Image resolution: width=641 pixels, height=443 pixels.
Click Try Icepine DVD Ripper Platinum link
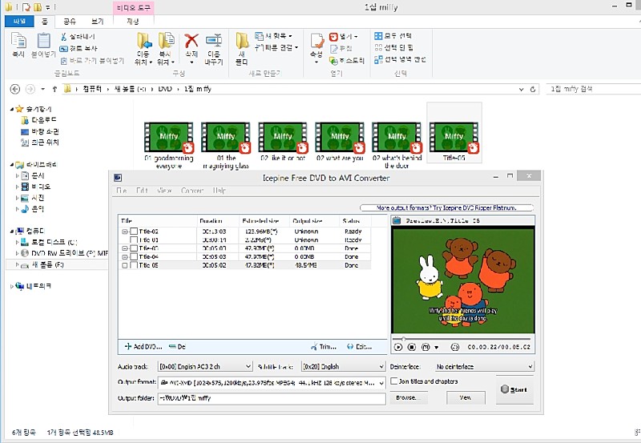(x=446, y=207)
